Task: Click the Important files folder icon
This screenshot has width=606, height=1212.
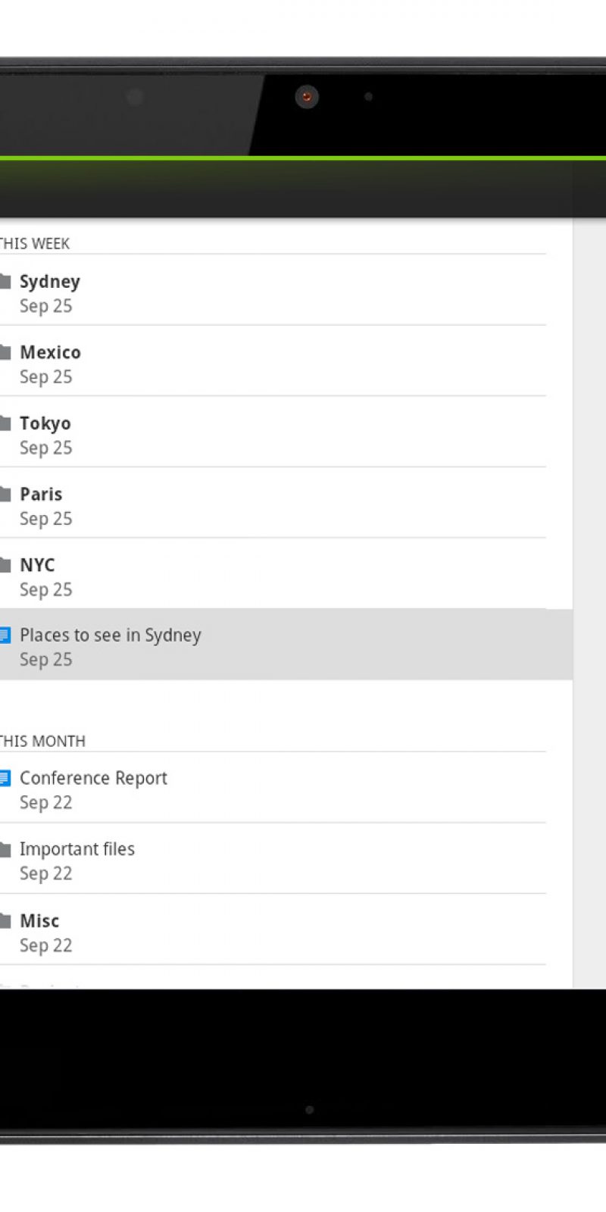Action: pyautogui.click(x=5, y=850)
